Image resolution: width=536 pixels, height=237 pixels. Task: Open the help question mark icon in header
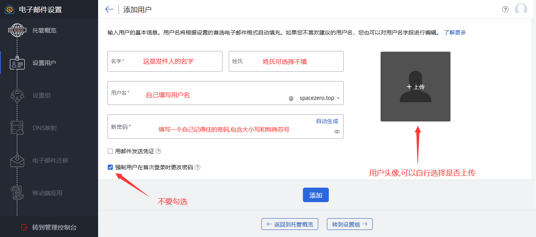[505, 9]
